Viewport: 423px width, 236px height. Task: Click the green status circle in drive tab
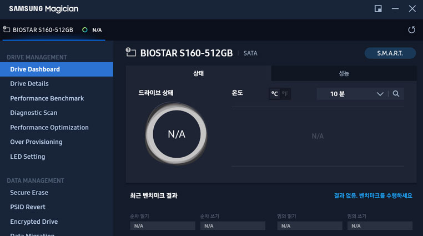coord(85,29)
